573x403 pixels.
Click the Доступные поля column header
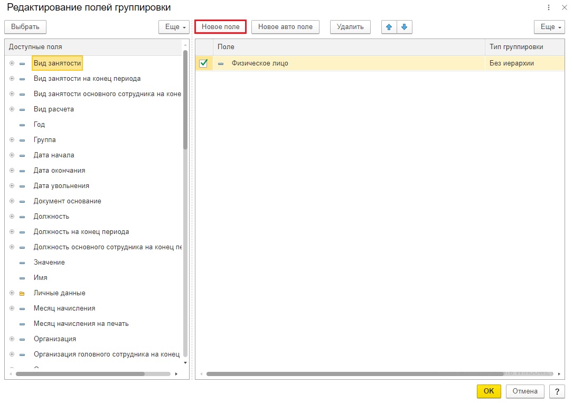click(x=93, y=47)
